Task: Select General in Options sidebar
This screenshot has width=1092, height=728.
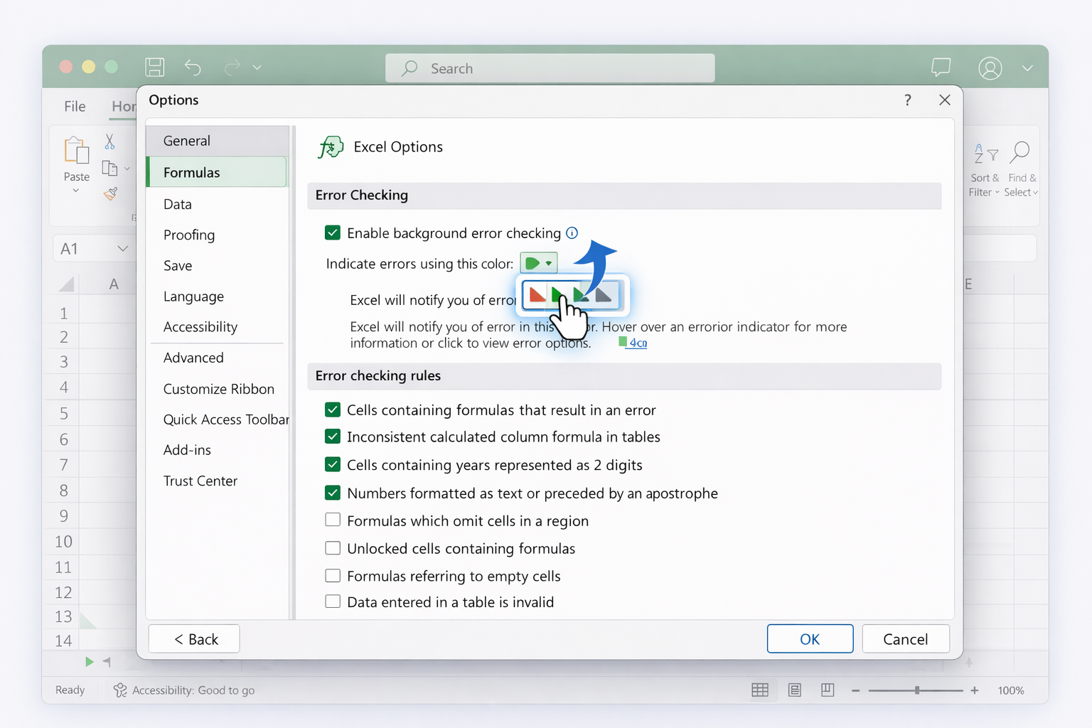Action: (x=218, y=141)
